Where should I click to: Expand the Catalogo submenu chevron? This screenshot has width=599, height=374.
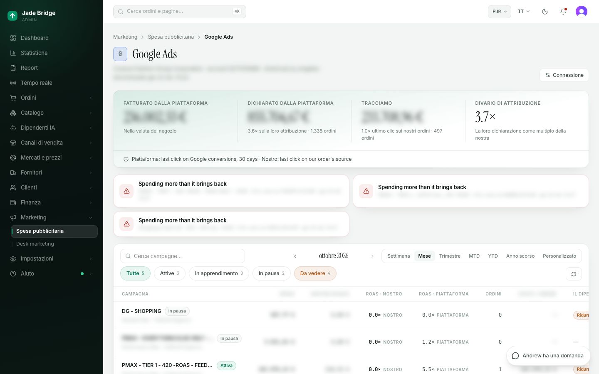click(91, 113)
